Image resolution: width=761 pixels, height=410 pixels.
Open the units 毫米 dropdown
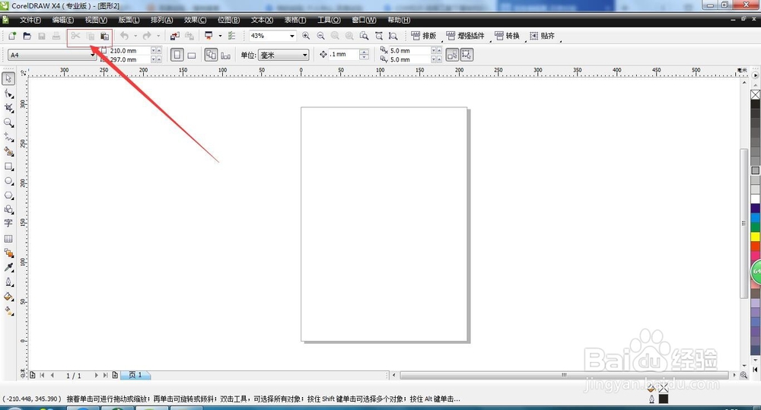305,56
